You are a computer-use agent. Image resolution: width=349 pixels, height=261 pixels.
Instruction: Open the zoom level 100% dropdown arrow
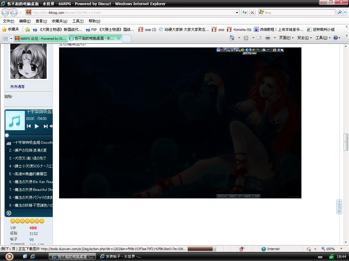click(341, 249)
